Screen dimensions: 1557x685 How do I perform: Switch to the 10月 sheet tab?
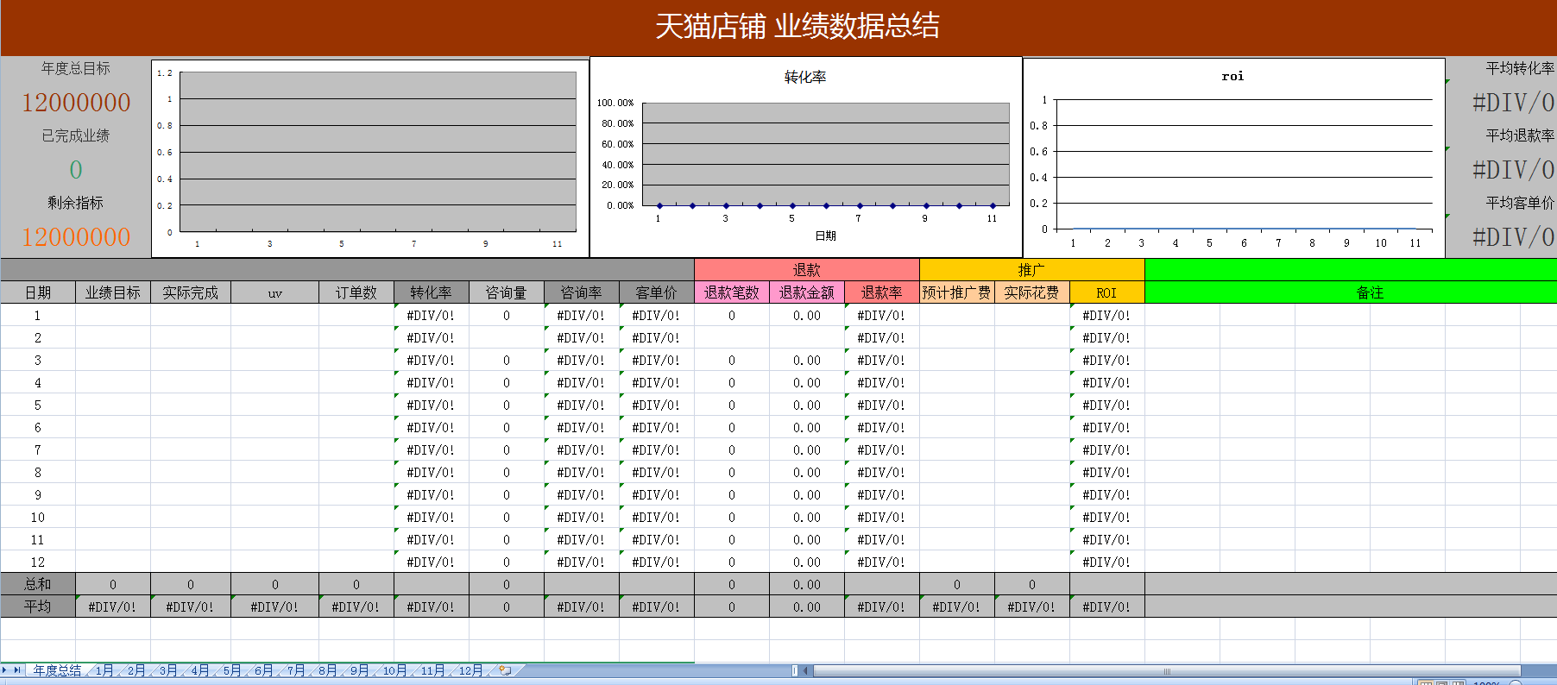(394, 670)
